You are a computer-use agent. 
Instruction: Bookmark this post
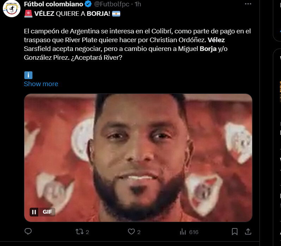(x=234, y=232)
